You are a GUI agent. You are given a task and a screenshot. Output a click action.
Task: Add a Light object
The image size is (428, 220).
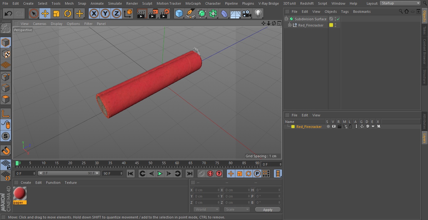[258, 13]
